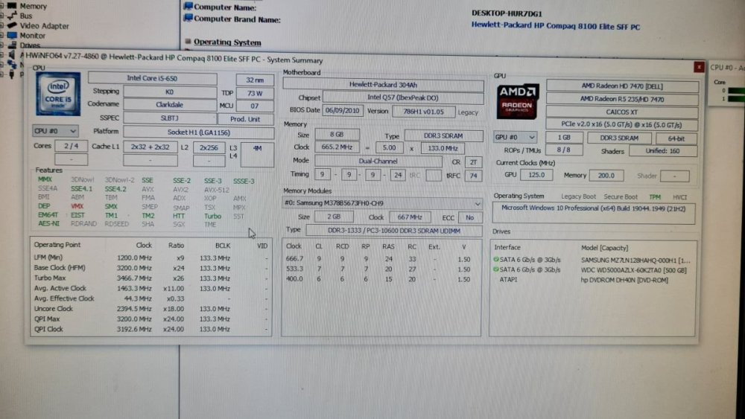Click the Intel Core i5-650 name field
This screenshot has height=419, width=745.
pyautogui.click(x=162, y=78)
